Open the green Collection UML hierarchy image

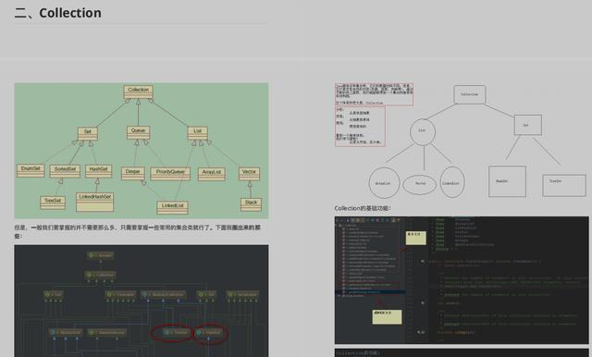pos(142,151)
